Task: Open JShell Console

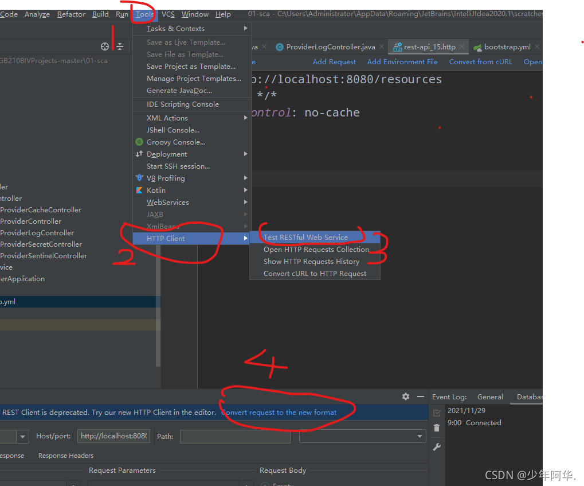Action: click(x=192, y=130)
